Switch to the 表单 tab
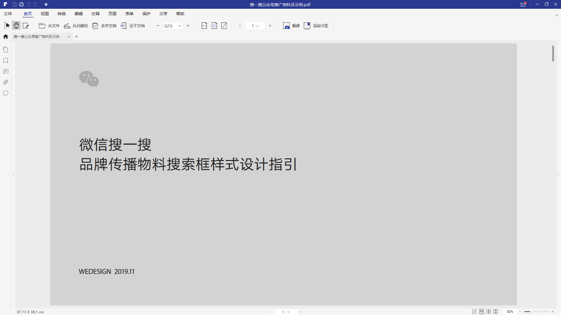 [x=129, y=14]
